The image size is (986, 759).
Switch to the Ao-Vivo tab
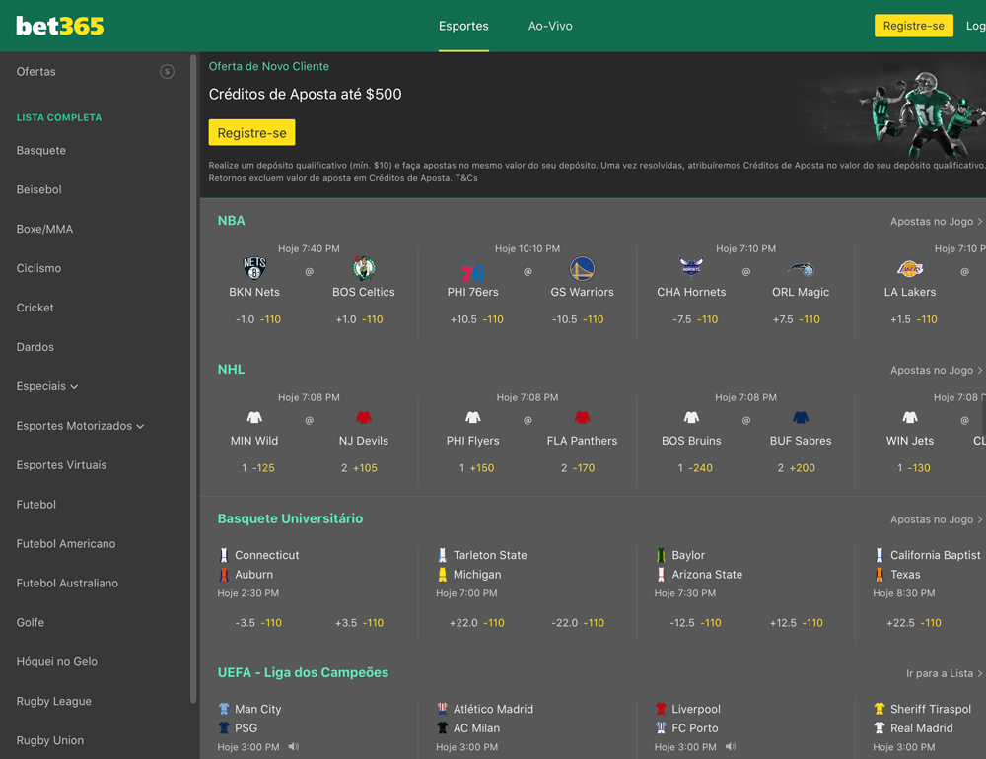pos(550,26)
